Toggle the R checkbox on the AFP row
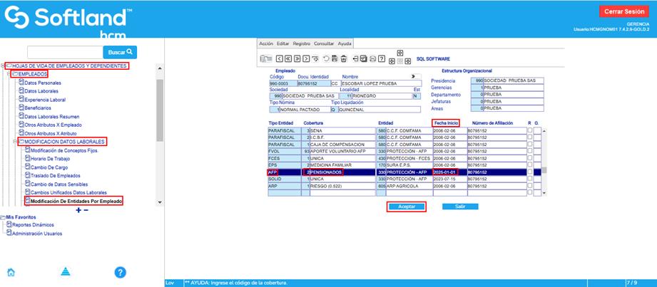The image size is (657, 287). [530, 172]
